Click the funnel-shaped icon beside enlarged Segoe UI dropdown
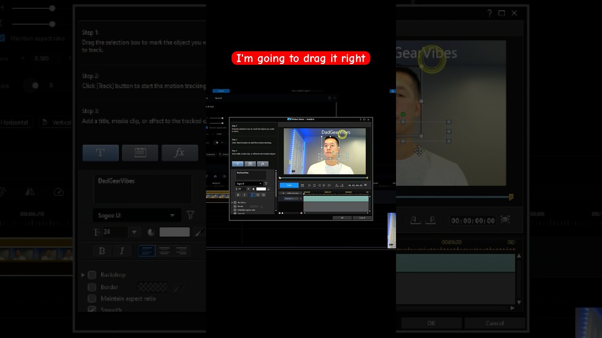The height and width of the screenshot is (338, 602). pyautogui.click(x=190, y=215)
